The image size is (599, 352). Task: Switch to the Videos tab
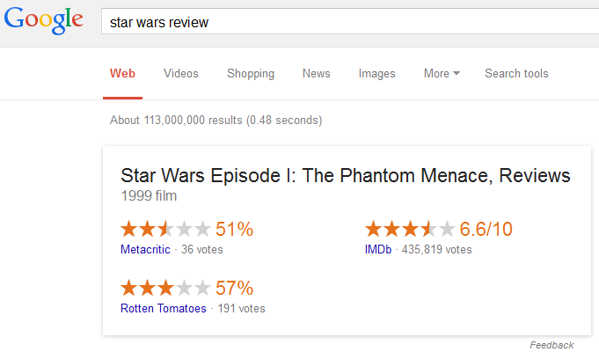[181, 74]
